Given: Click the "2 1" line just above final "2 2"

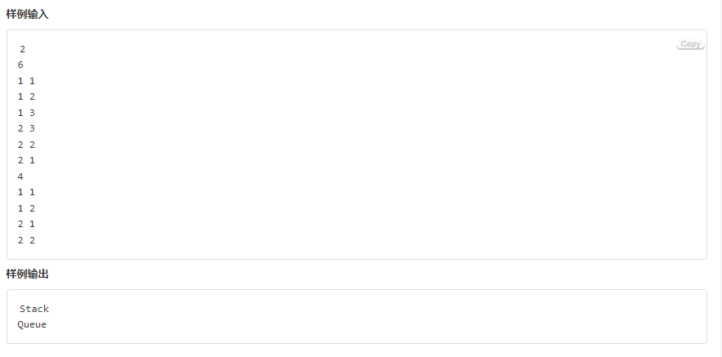Looking at the screenshot, I should point(26,224).
